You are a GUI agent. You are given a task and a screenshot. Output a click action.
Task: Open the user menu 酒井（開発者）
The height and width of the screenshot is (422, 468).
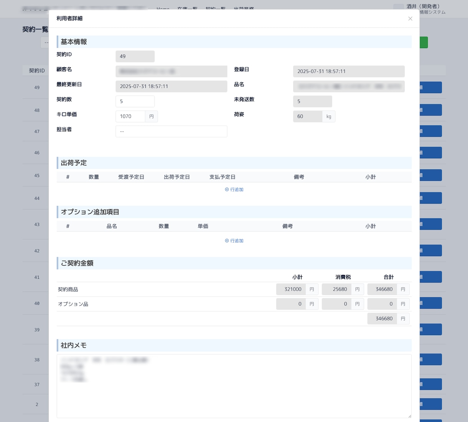[x=423, y=6]
